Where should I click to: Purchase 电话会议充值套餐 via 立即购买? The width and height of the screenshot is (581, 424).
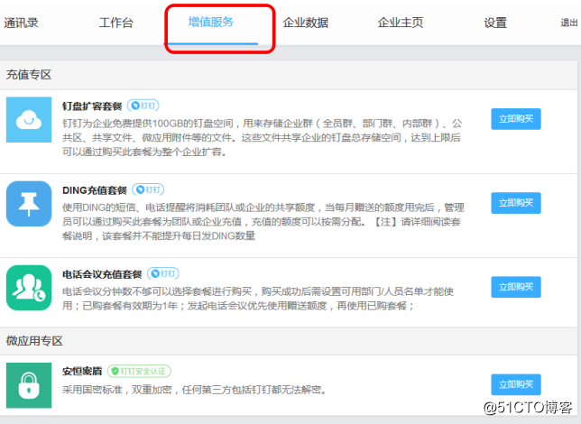click(x=516, y=287)
